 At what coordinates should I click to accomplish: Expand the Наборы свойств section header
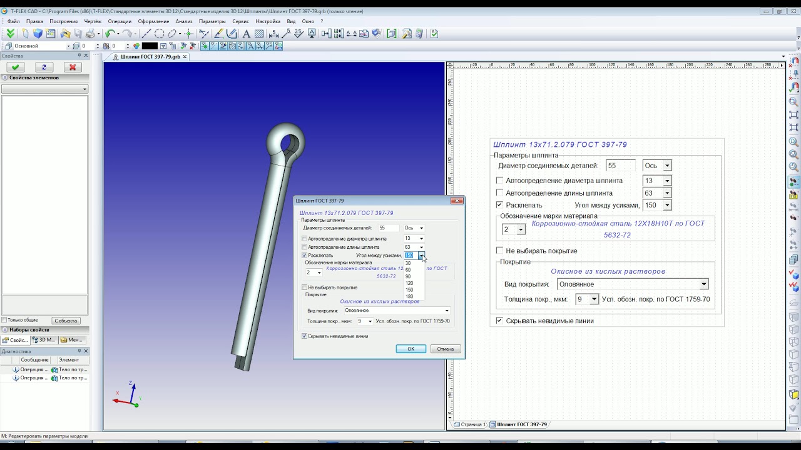[x=44, y=329]
